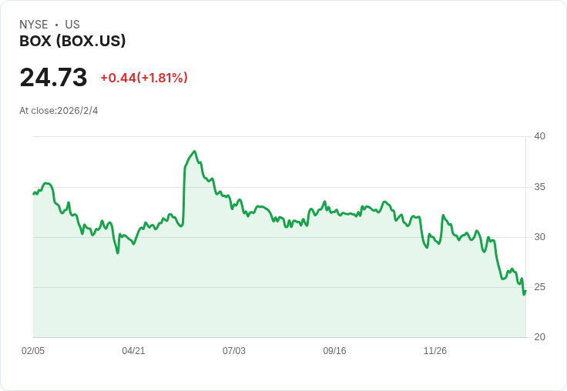567x391 pixels.
Task: Click the 30 price axis label
Action: [x=539, y=237]
